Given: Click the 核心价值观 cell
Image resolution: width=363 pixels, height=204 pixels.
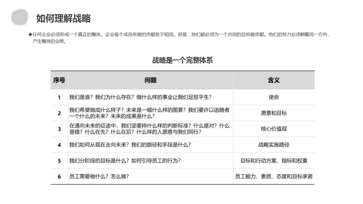Looking at the screenshot, I should coord(274,129).
